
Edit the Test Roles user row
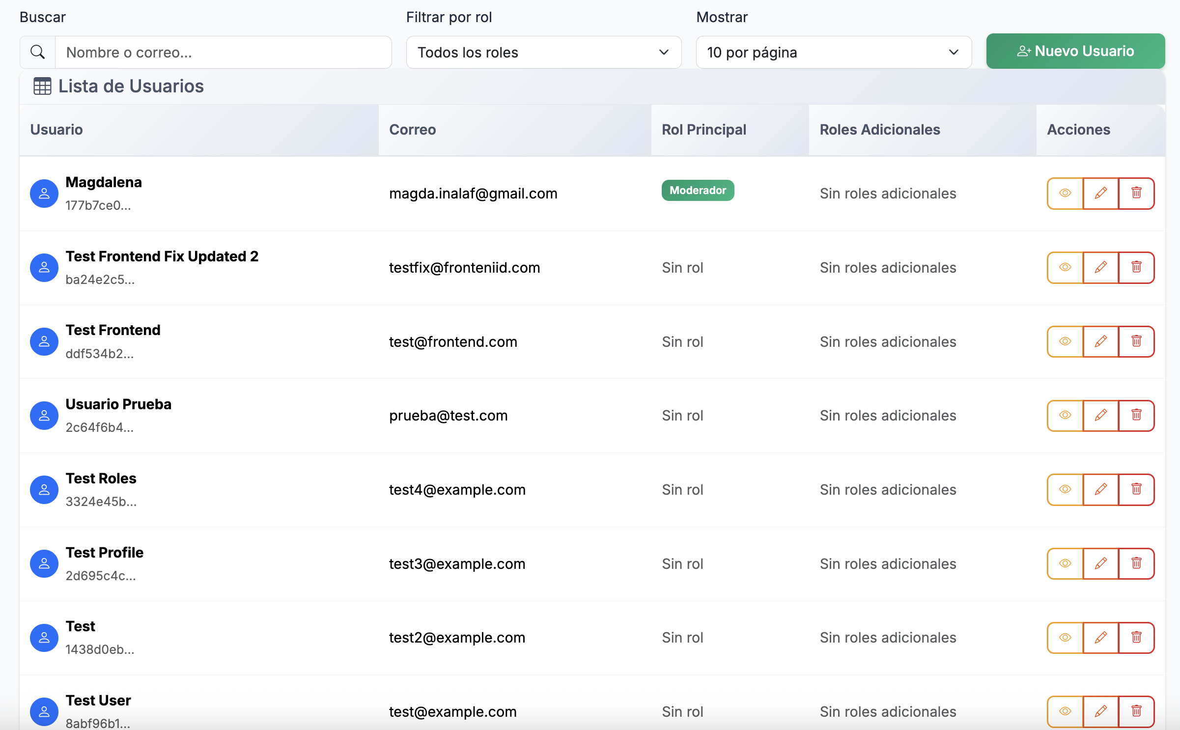(1100, 489)
